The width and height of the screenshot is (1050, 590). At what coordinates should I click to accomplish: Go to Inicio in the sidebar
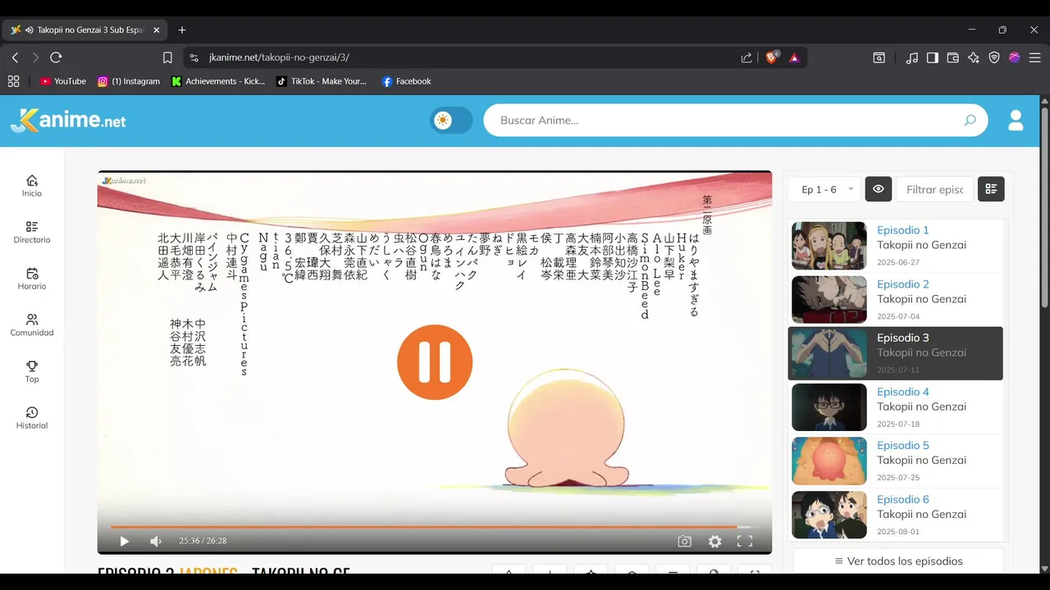(32, 186)
